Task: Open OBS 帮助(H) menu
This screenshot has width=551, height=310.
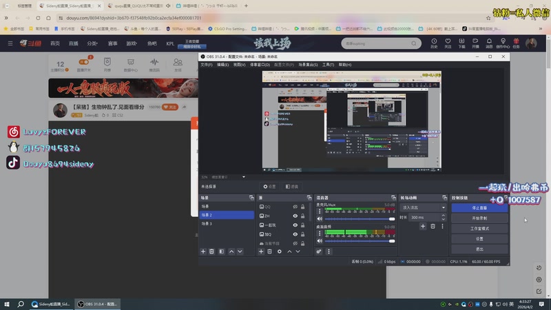Action: [x=345, y=65]
